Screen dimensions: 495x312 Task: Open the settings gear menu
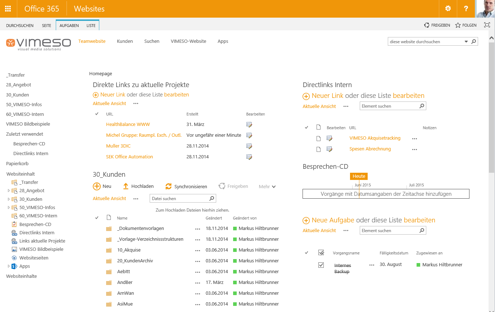point(448,9)
